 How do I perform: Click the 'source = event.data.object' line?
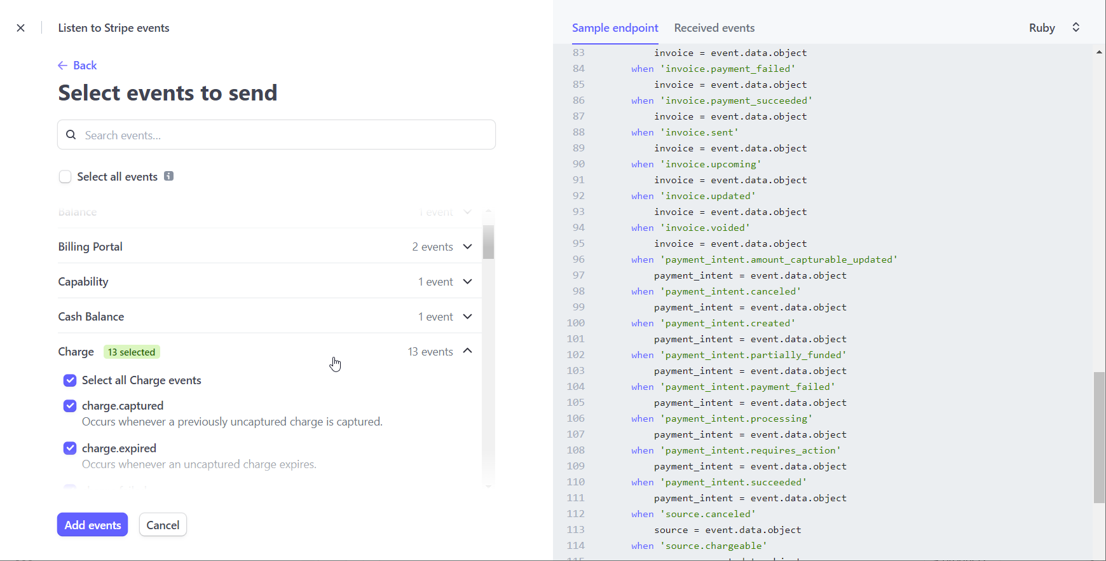728,530
